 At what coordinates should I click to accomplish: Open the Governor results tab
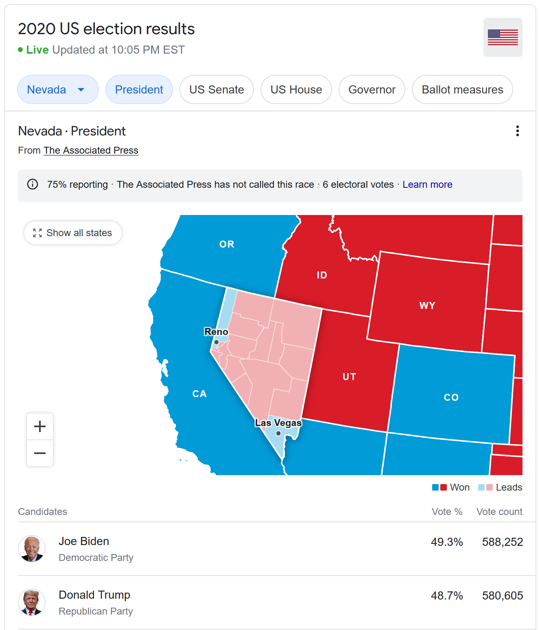point(372,89)
